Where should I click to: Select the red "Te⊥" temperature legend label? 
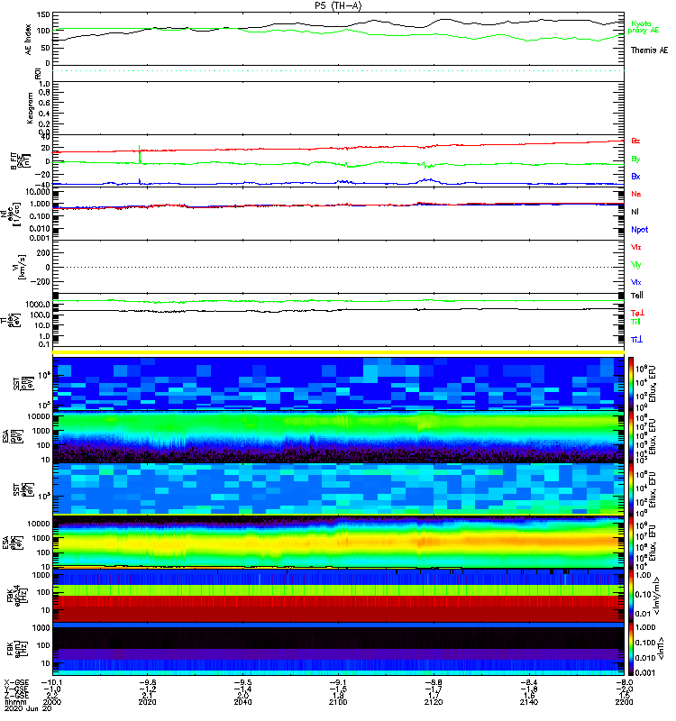pyautogui.click(x=637, y=313)
